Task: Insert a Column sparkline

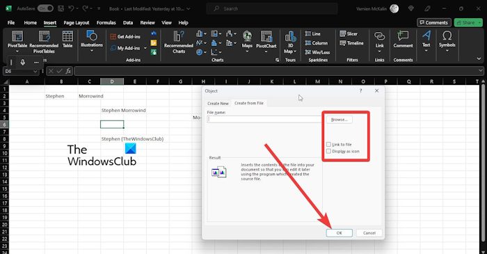Action: 316,43
